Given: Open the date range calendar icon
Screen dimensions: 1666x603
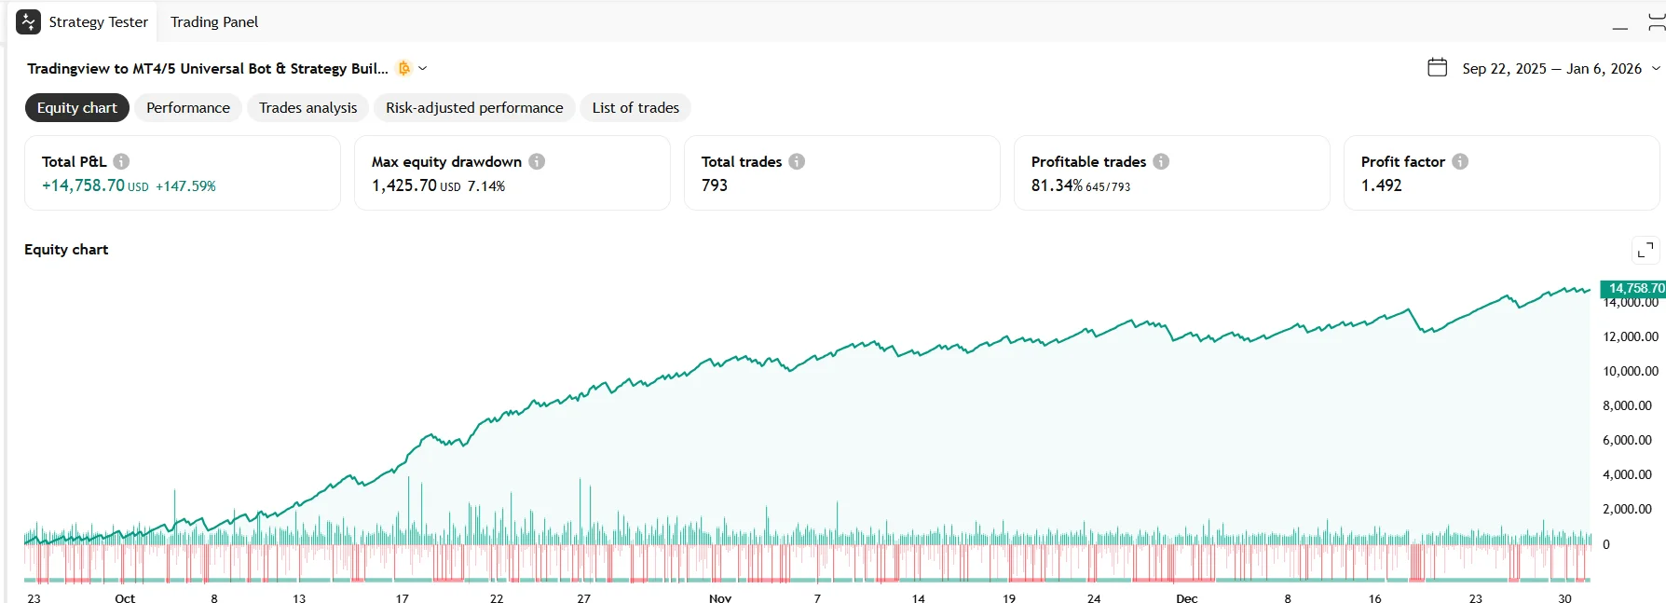Looking at the screenshot, I should [1438, 67].
